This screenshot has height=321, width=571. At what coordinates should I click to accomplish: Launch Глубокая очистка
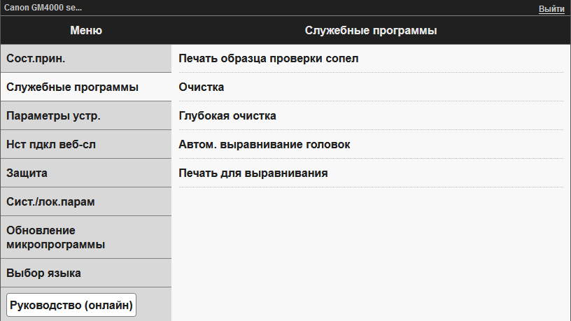tap(227, 115)
